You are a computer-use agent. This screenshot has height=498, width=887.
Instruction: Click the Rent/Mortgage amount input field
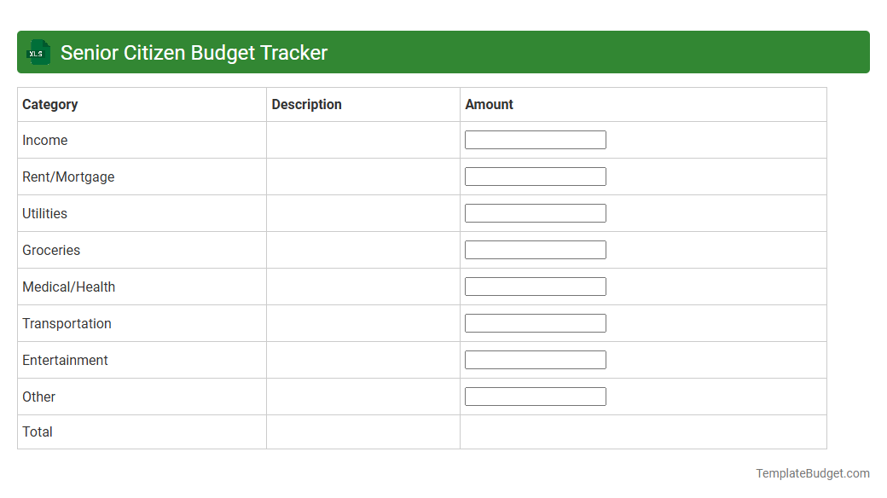click(535, 176)
